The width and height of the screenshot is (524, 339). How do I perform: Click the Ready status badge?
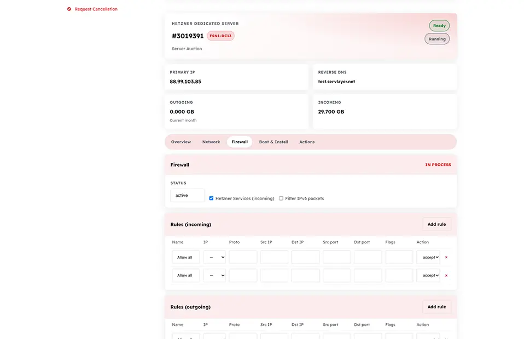439,26
